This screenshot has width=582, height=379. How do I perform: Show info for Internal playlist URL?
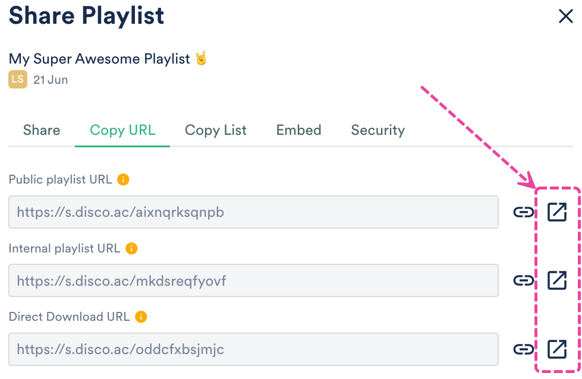pos(131,248)
